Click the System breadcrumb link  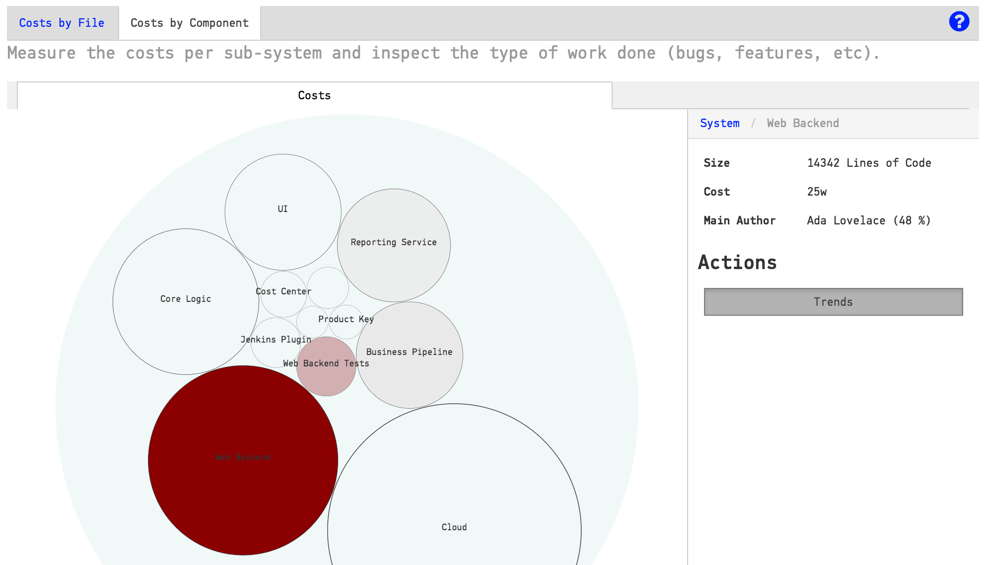[x=719, y=123]
